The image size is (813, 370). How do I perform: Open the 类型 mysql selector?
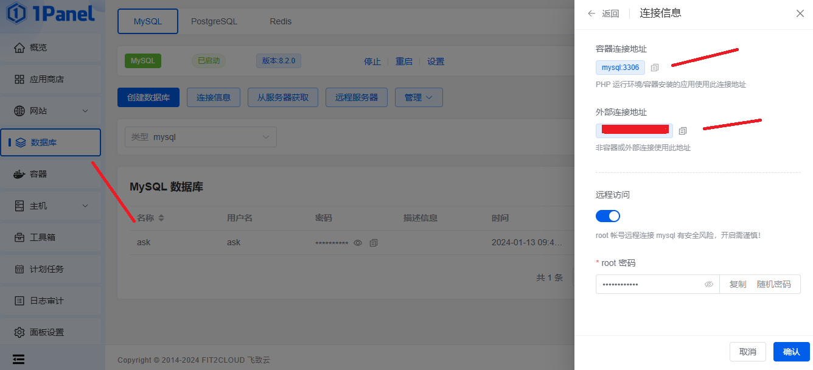201,137
